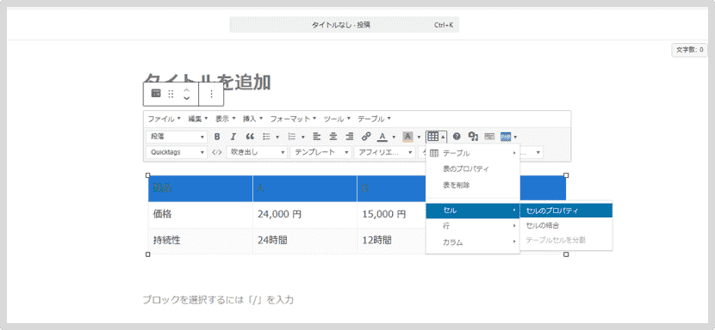Open the ツール menu
Image resolution: width=715 pixels, height=330 pixels.
(337, 119)
